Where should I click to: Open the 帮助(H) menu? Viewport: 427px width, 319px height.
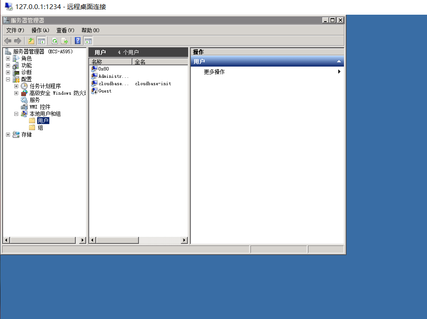click(x=90, y=30)
